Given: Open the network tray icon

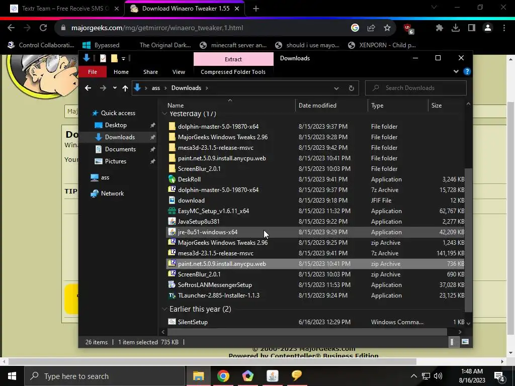Looking at the screenshot, I should [426, 376].
